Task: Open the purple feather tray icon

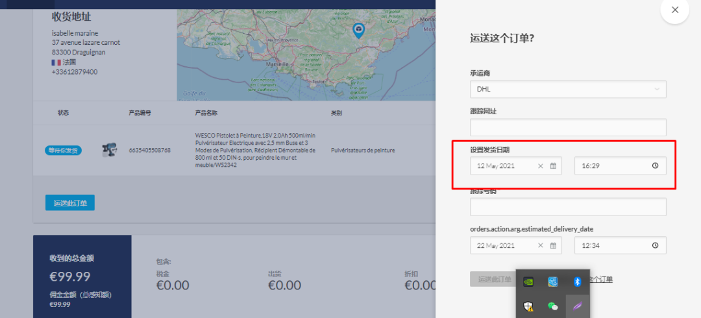Action: point(577,306)
